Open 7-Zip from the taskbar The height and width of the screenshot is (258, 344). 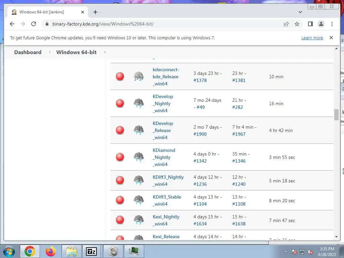pyautogui.click(x=91, y=251)
